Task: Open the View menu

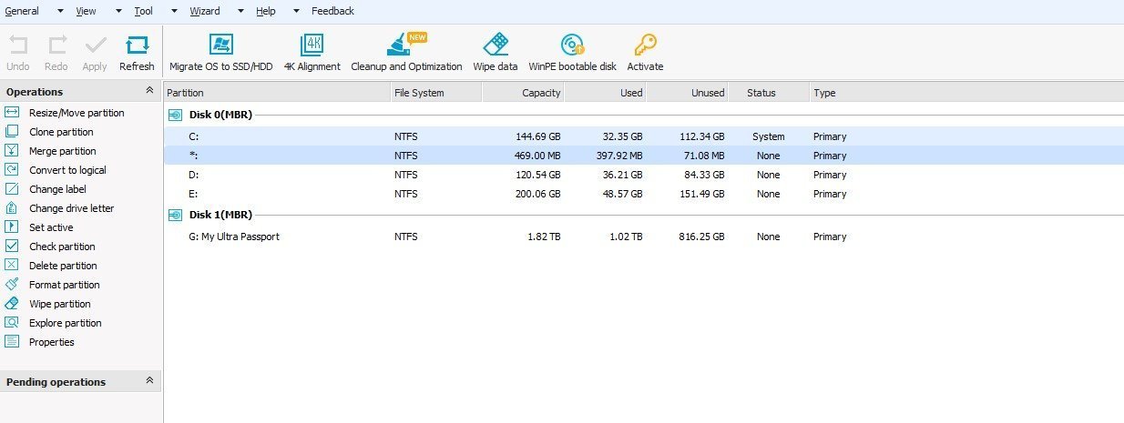Action: [x=87, y=11]
